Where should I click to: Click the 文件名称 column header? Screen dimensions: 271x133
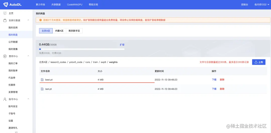tap(45, 71)
